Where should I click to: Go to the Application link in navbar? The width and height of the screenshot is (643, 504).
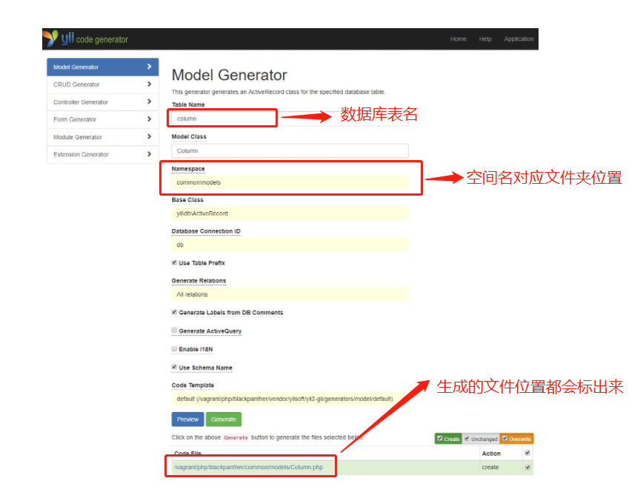[519, 39]
